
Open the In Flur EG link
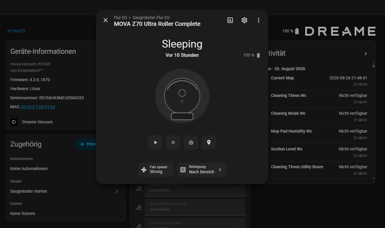16,31
